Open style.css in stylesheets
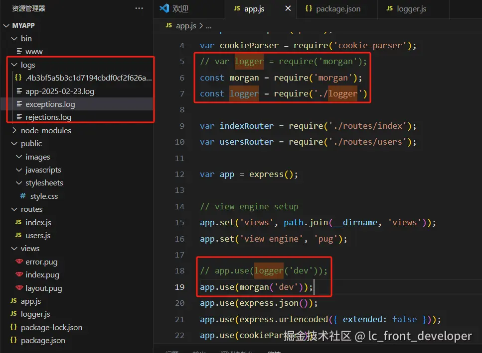 [44, 196]
